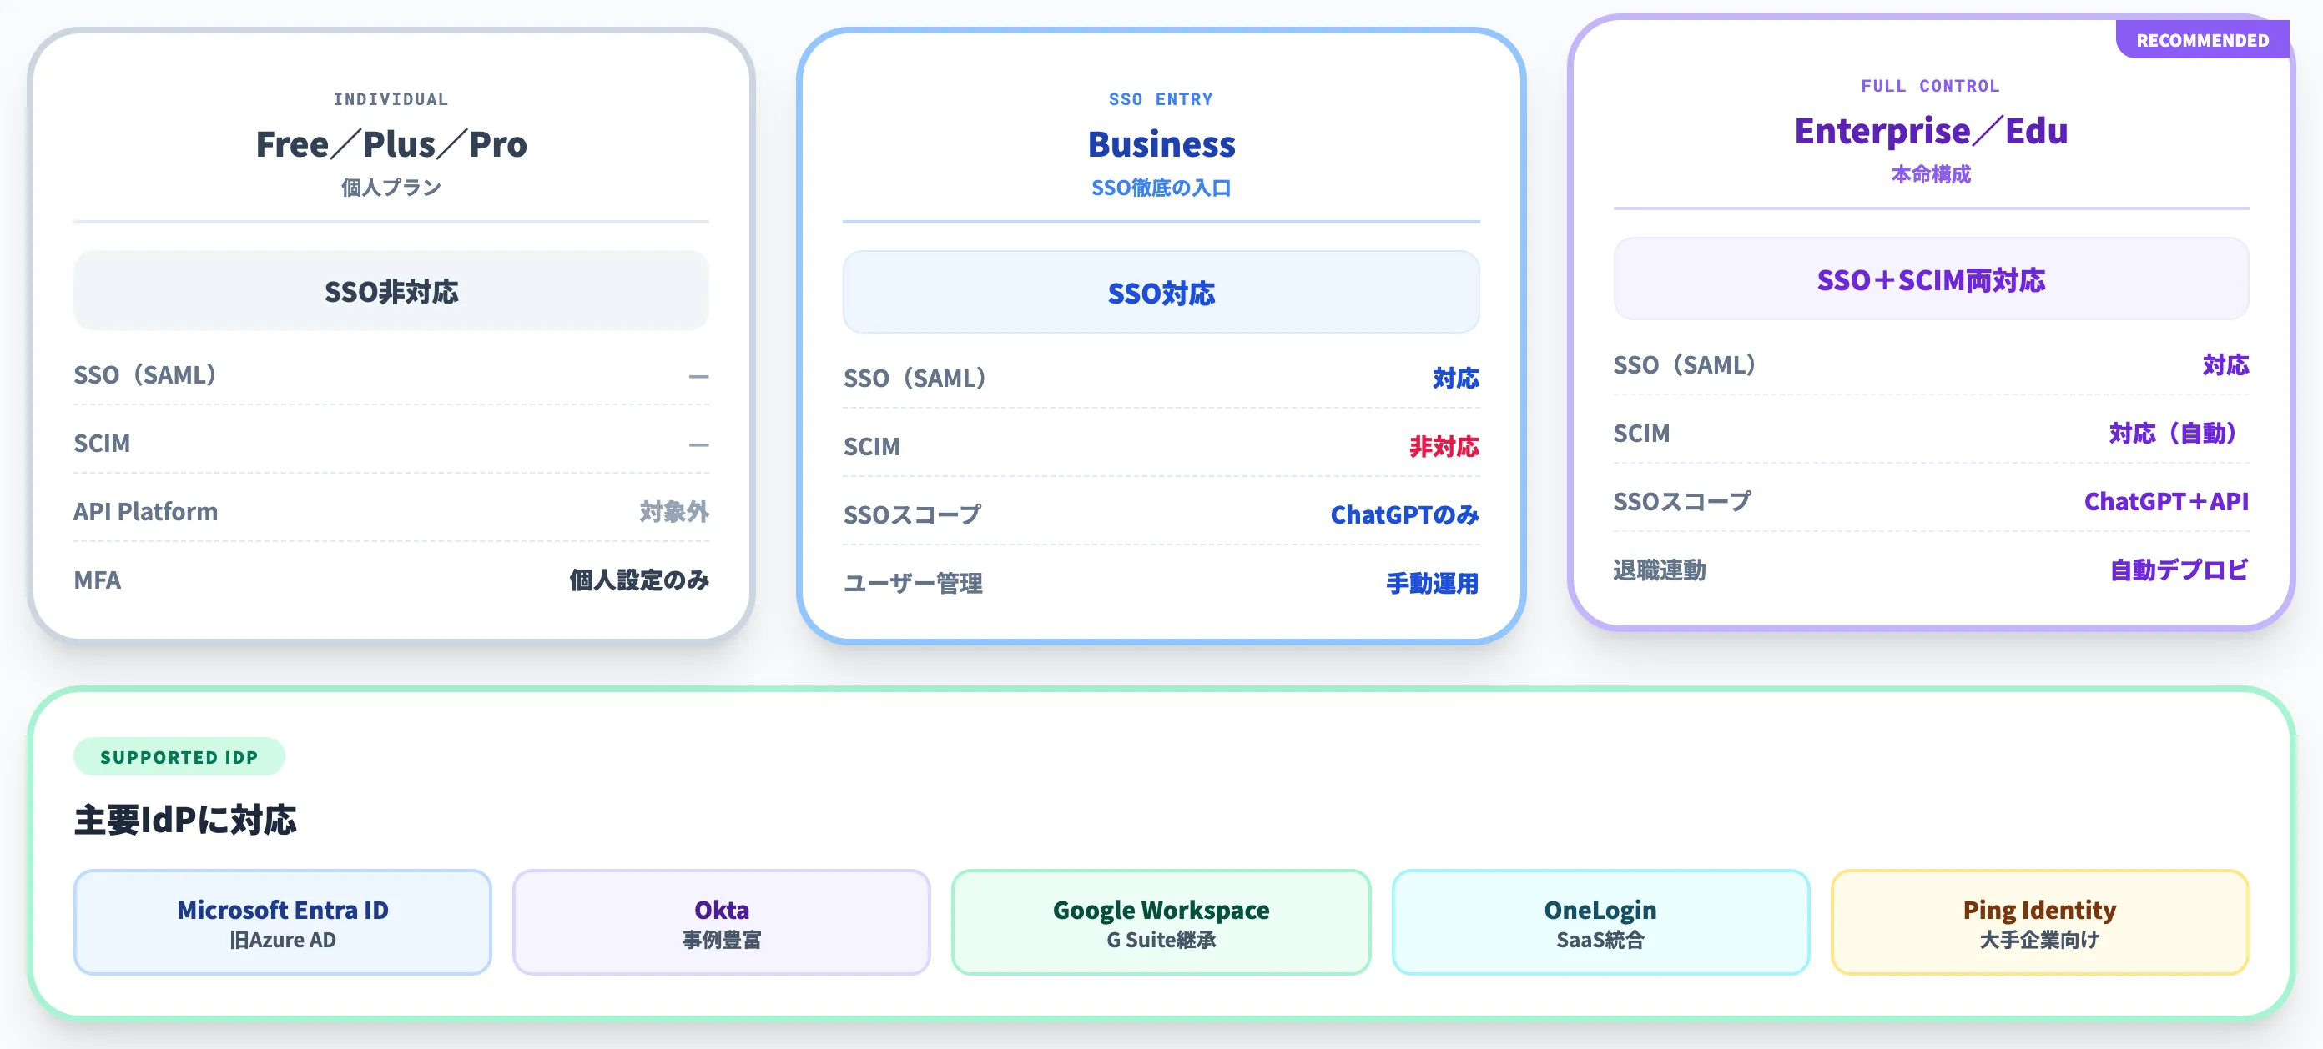Click the SSO徹底の入口 subtitle
The width and height of the screenshot is (2323, 1049).
coord(1161,188)
